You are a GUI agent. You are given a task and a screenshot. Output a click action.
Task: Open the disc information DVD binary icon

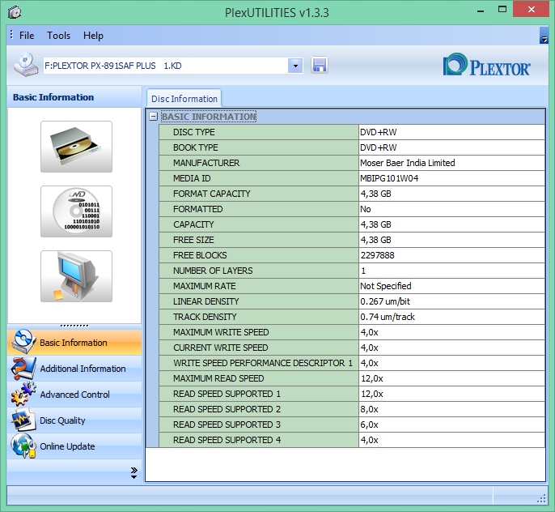click(76, 211)
